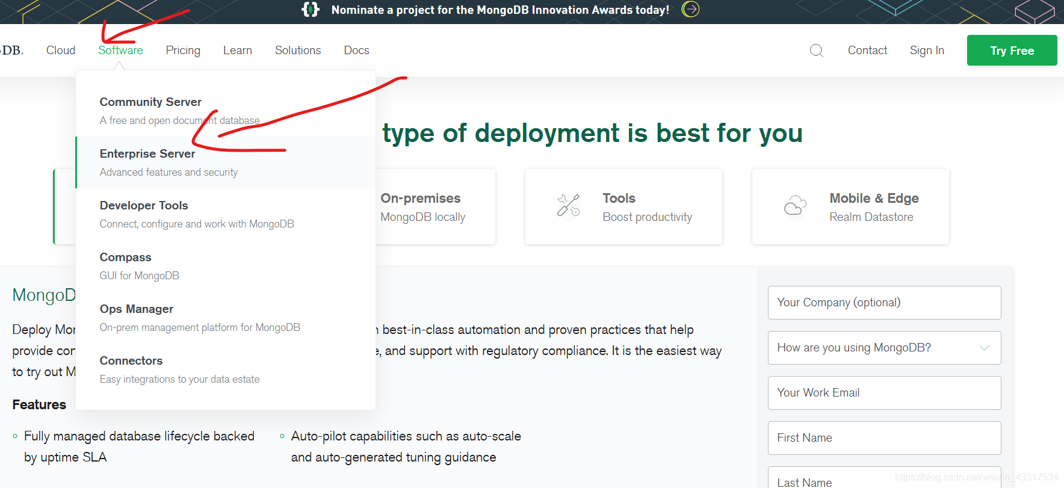Select the Mobile & Edge card

click(x=850, y=206)
